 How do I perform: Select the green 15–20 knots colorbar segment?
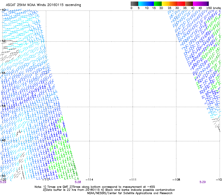158,4
